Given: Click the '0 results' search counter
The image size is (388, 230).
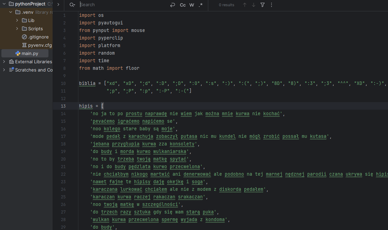Looking at the screenshot, I should [226, 5].
